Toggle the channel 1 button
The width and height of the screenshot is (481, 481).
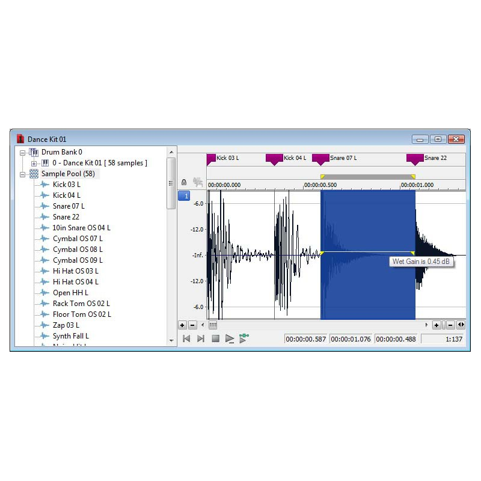[x=185, y=195]
